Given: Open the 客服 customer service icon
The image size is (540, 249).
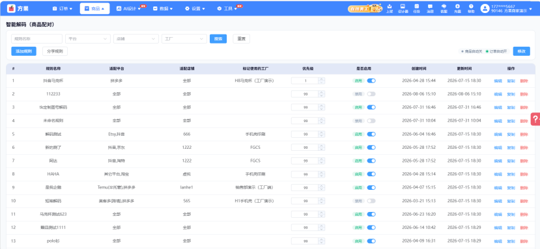Looking at the screenshot, I should 444,8.
